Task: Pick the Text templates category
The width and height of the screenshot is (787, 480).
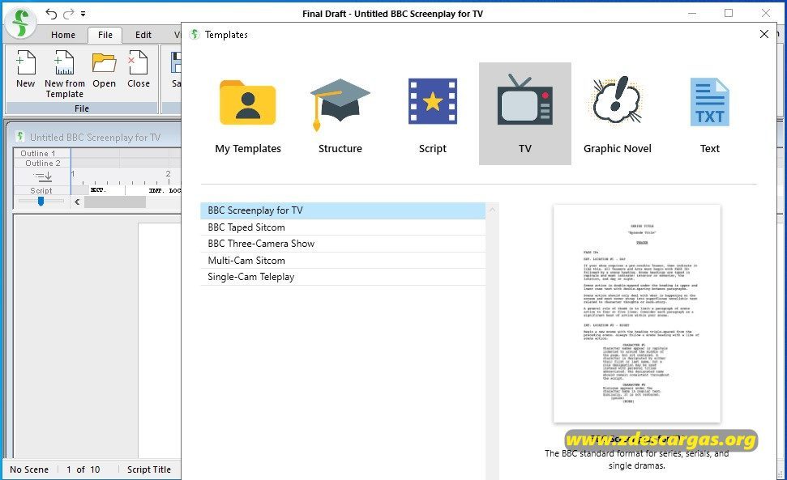Action: [x=709, y=114]
